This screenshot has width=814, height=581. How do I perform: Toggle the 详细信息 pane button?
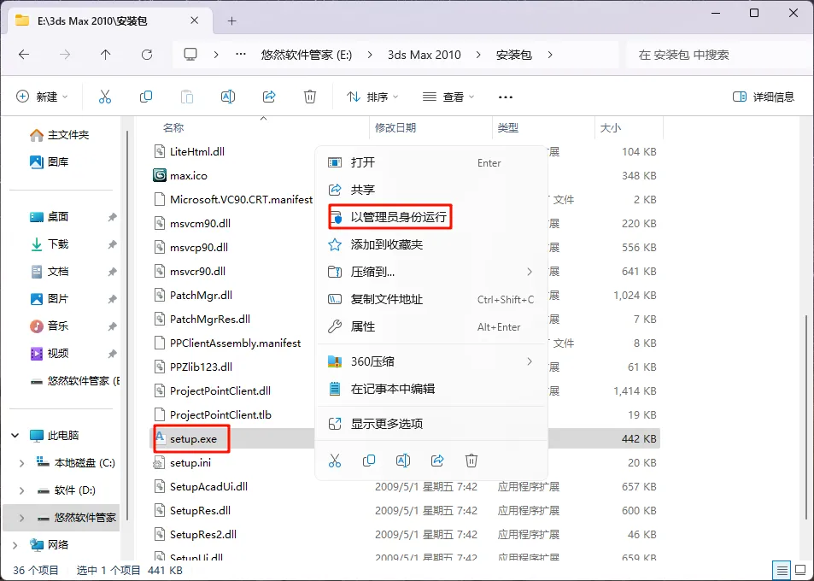(x=763, y=97)
